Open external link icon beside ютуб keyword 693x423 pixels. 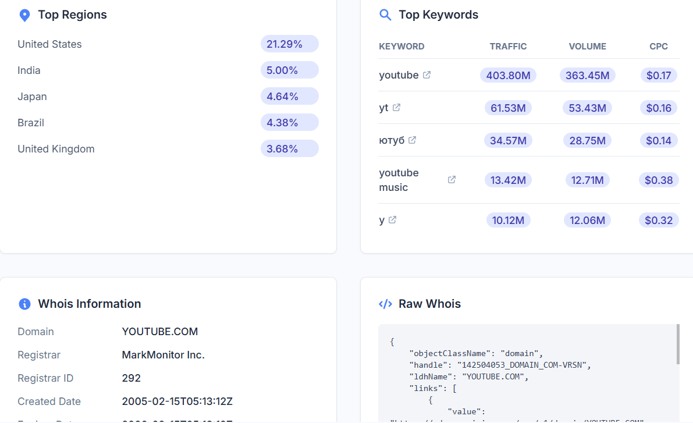click(412, 140)
